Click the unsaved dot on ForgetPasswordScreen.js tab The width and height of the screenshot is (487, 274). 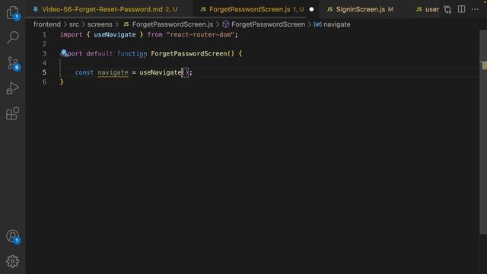click(311, 9)
